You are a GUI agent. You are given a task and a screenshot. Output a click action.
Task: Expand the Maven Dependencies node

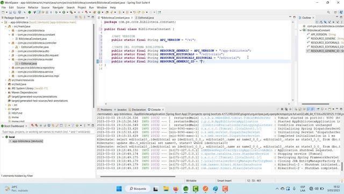click(6, 93)
